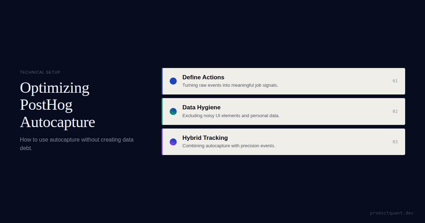Select the Define Actions card title

point(203,77)
